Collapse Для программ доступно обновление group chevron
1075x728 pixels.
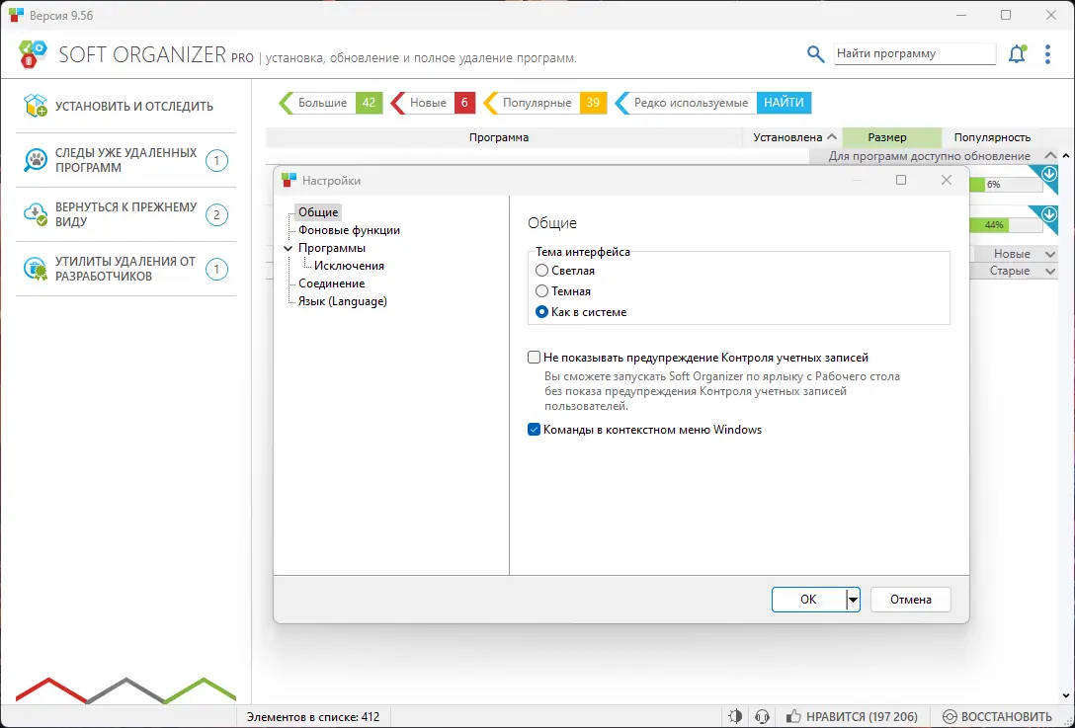pyautogui.click(x=1049, y=156)
